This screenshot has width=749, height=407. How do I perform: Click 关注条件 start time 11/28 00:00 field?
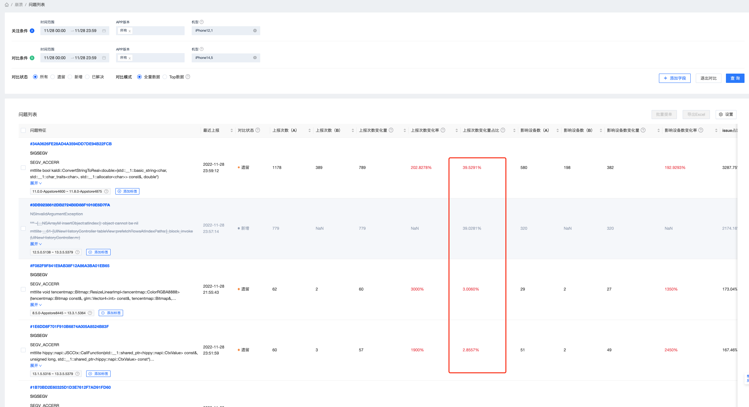(55, 31)
